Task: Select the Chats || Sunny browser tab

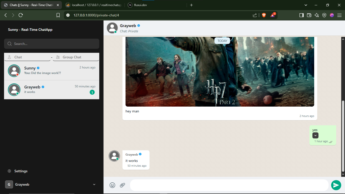Action: coord(31,5)
